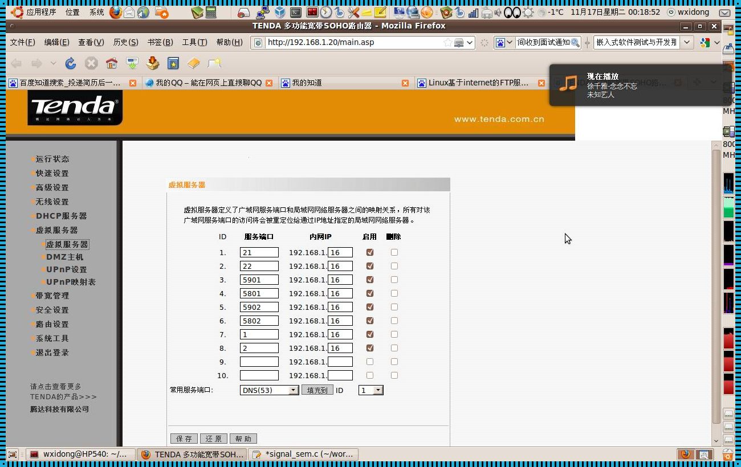Open the ID number dropdown showing 1
The height and width of the screenshot is (467, 741).
coord(370,390)
